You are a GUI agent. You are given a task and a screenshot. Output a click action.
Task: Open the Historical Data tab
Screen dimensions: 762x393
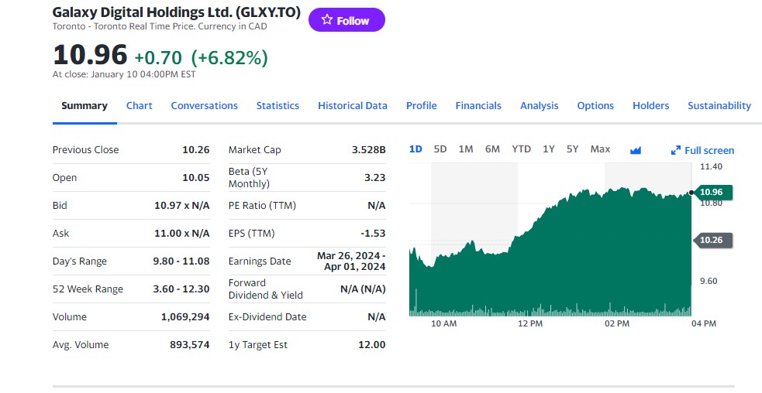click(x=353, y=106)
